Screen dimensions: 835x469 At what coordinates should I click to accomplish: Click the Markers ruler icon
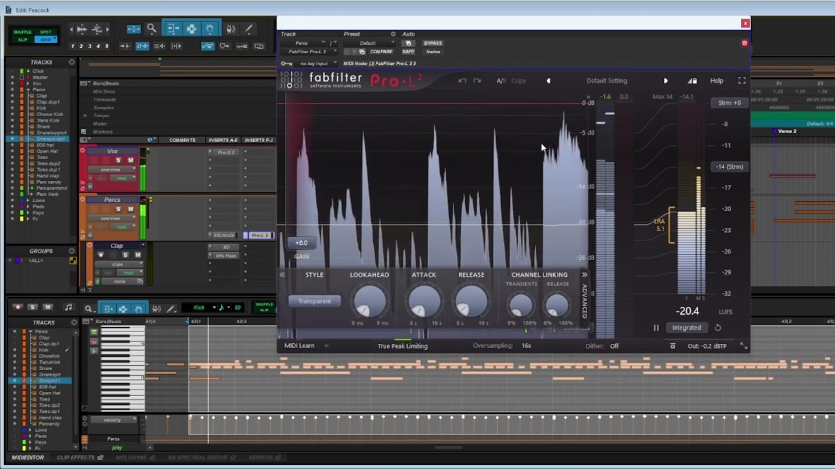(x=83, y=132)
